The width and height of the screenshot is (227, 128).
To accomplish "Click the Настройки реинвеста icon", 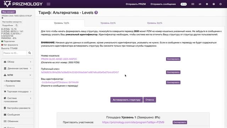I will (x=5, y=108).
